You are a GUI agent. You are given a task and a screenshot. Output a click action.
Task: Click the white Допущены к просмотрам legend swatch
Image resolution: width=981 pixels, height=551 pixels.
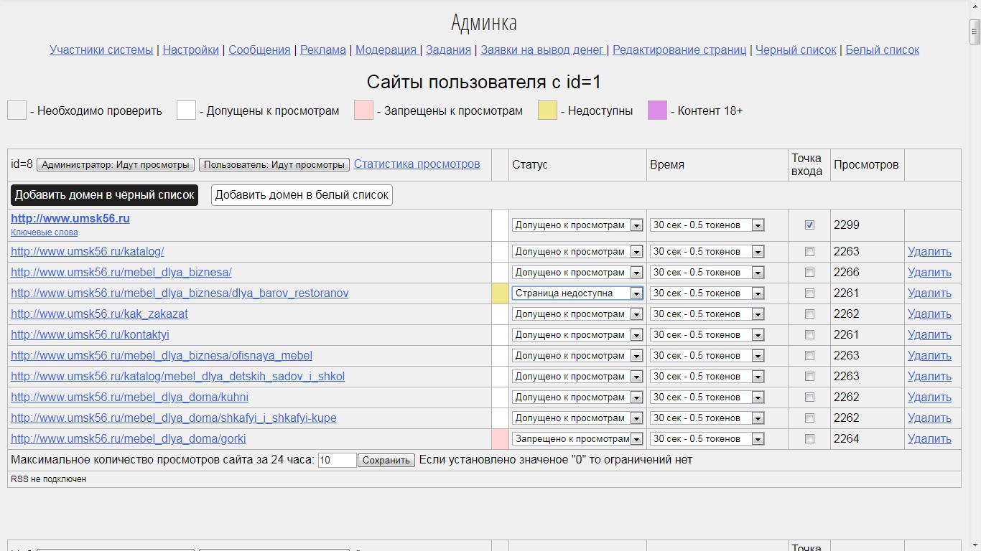(186, 110)
